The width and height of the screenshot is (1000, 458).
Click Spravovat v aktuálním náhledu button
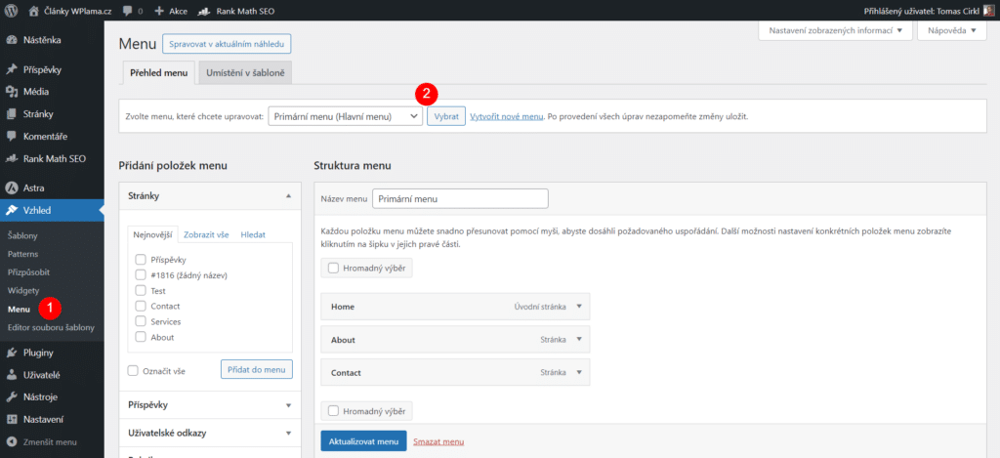[x=227, y=44]
